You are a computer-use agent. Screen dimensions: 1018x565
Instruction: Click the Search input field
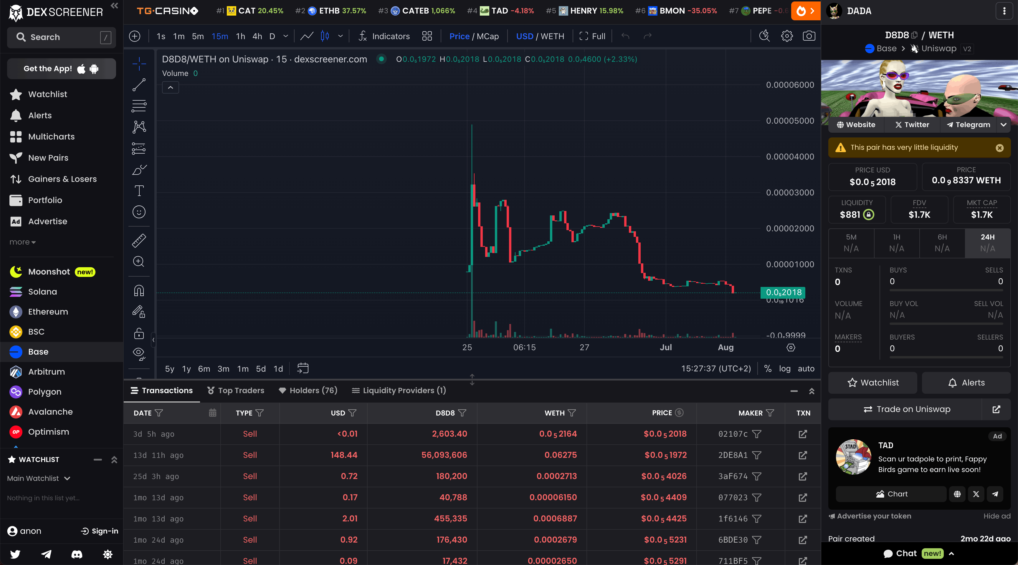coord(61,37)
